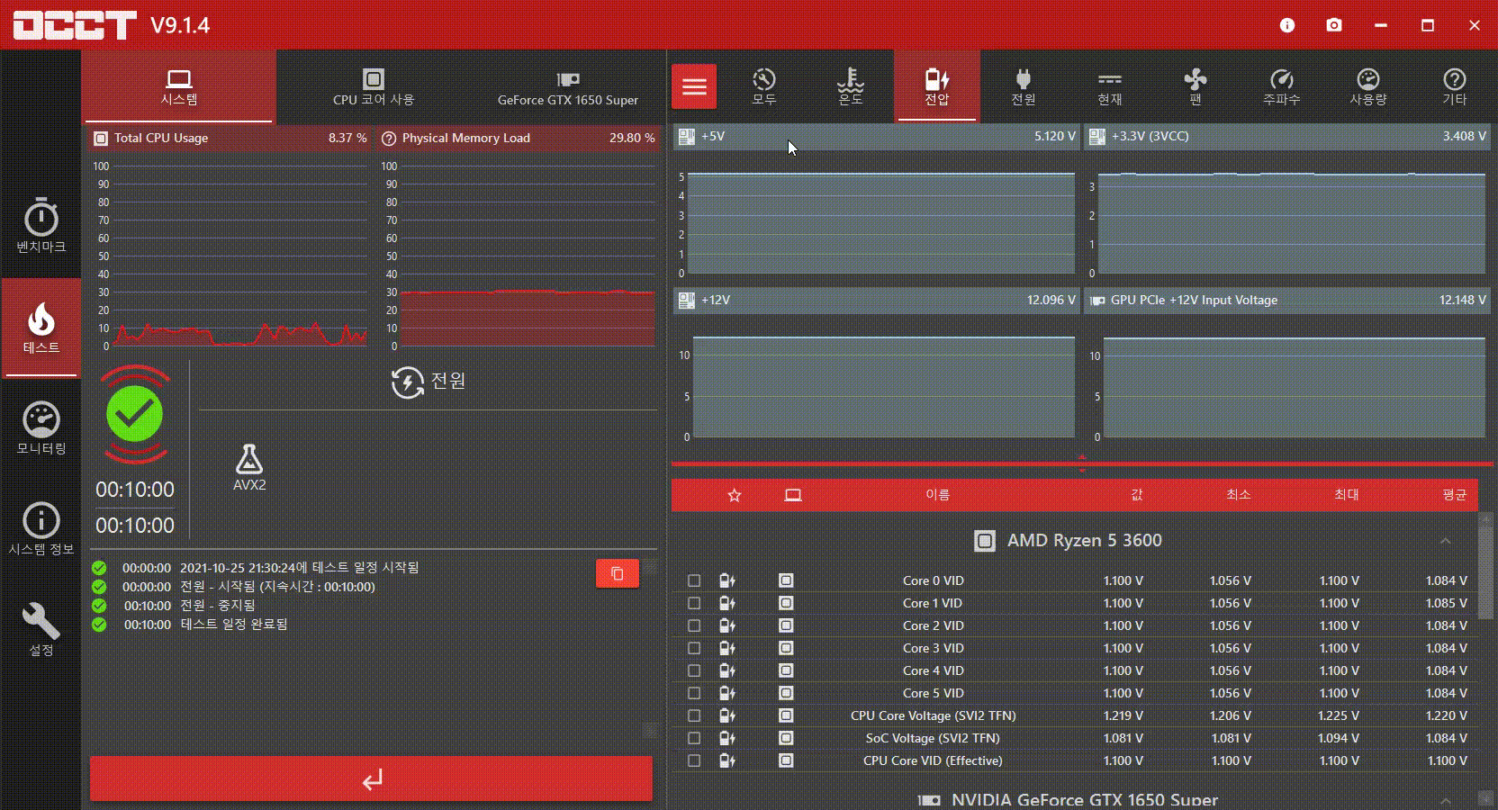This screenshot has width=1498, height=810.
Task: Click the voltage icon in SoC Voltage row
Action: [727, 738]
